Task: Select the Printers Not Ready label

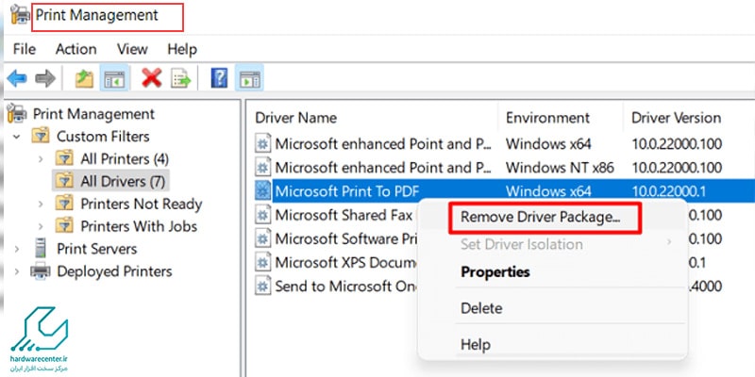Action: pyautogui.click(x=141, y=204)
